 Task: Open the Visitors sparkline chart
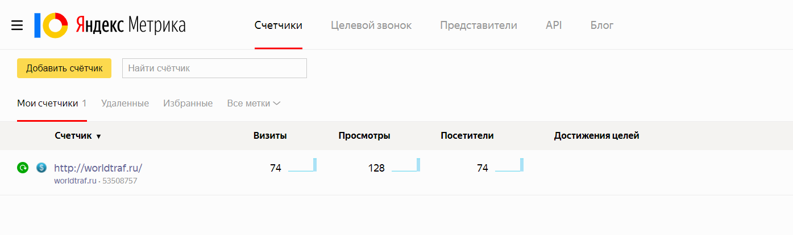(509, 165)
